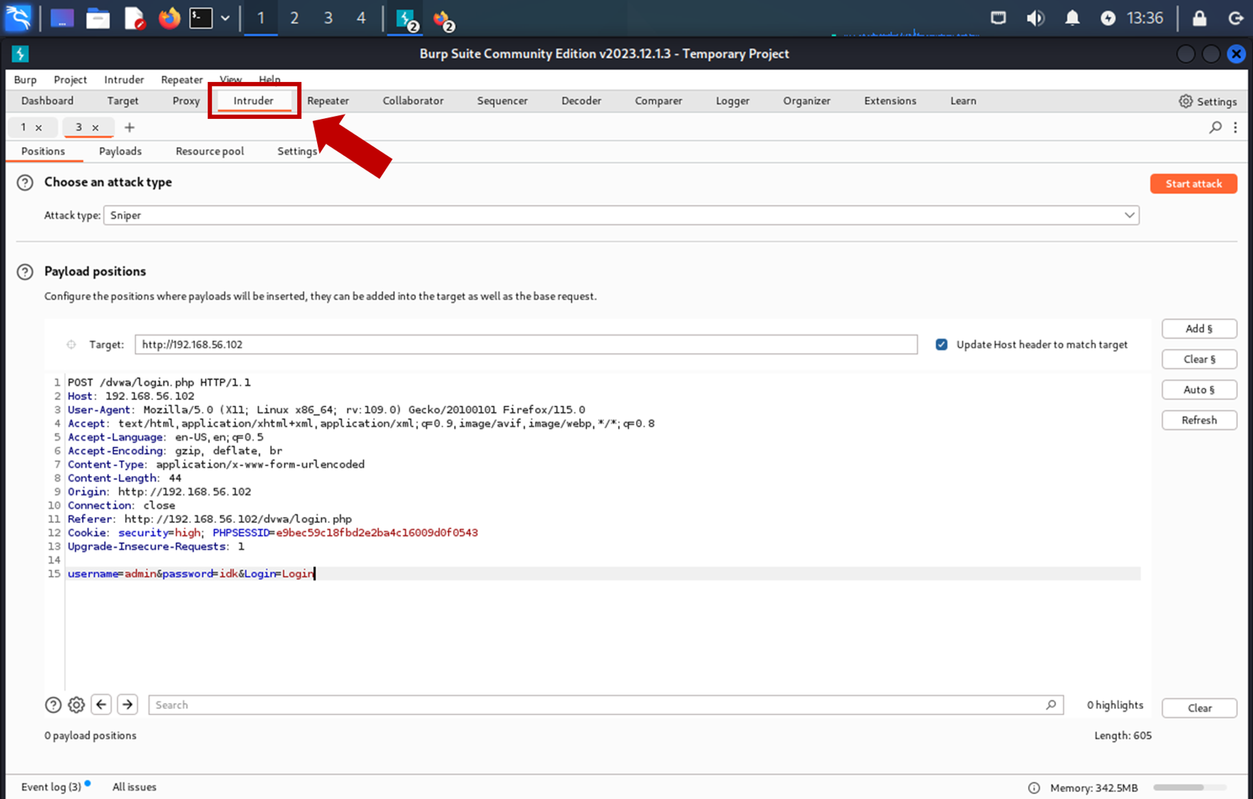Open the Kali Linux applications menu

[x=19, y=18]
